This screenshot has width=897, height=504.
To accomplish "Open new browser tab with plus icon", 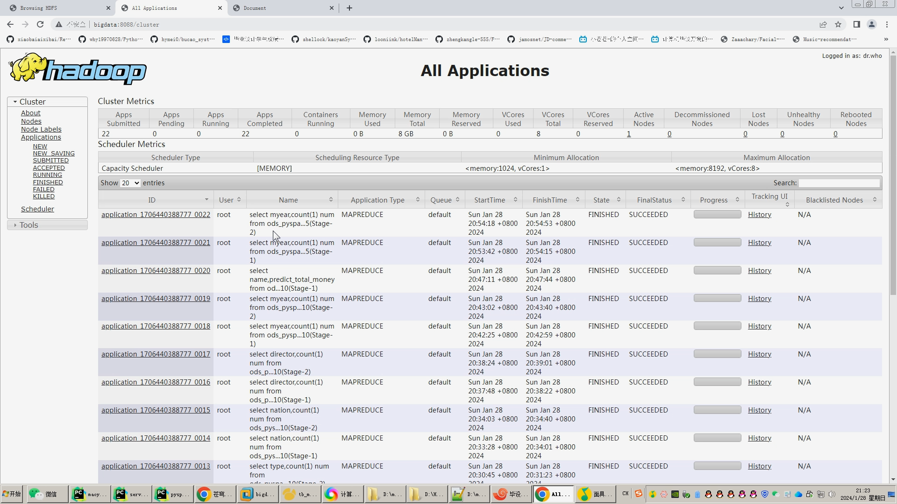I will pyautogui.click(x=349, y=8).
